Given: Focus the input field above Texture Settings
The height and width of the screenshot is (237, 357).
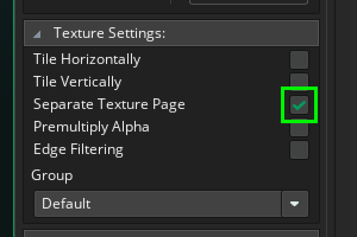Looking at the screenshot, I should [248, 2].
